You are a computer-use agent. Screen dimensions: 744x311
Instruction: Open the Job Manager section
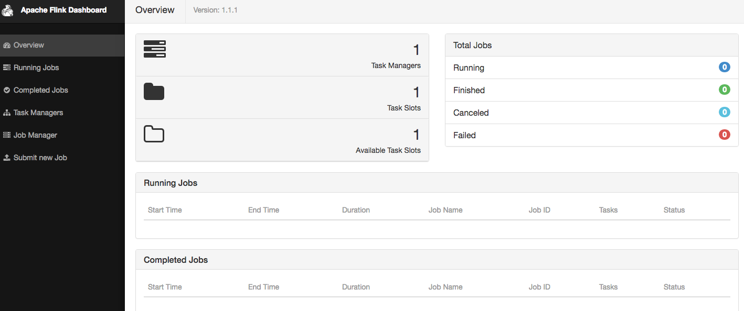click(34, 135)
